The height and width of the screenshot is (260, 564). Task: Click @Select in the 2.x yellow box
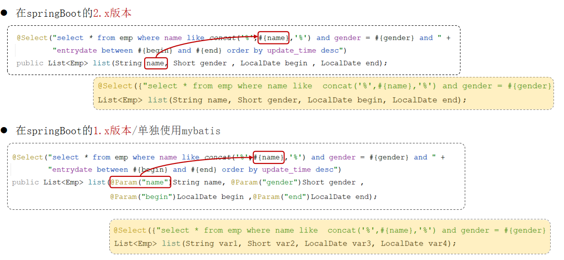pyautogui.click(x=115, y=86)
